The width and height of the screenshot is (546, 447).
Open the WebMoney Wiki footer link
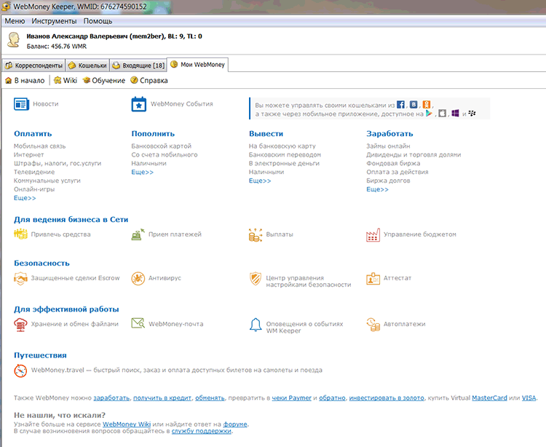(x=127, y=424)
